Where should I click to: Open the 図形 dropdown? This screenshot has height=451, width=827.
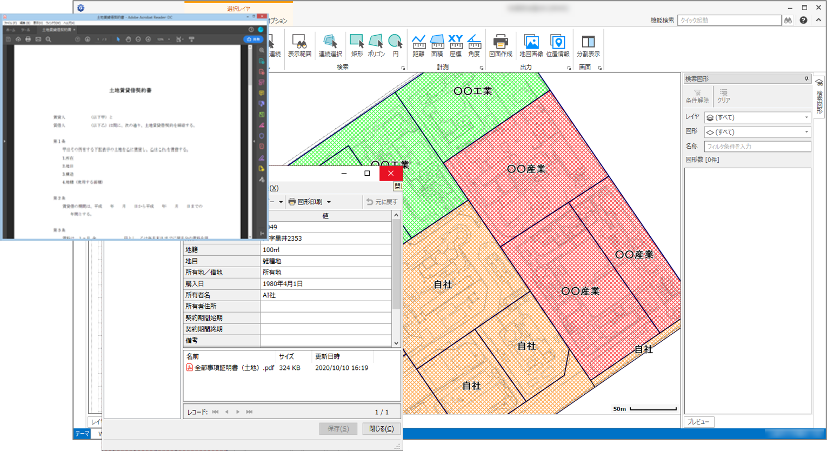(757, 132)
